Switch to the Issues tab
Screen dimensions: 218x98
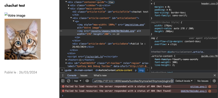click(x=84, y=75)
